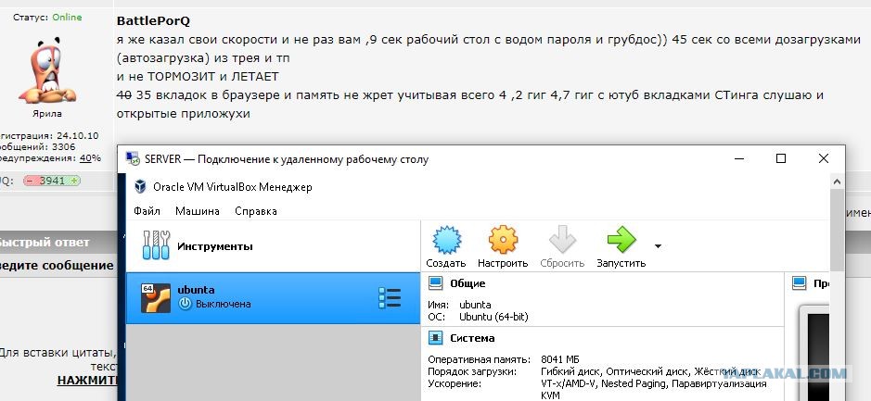Click the ubunta OS logo icon
The image size is (871, 401).
[x=156, y=298]
